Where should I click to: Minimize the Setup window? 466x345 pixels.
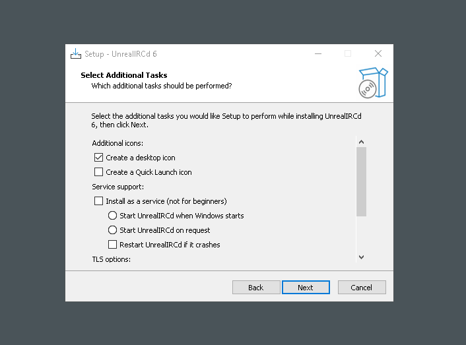317,53
